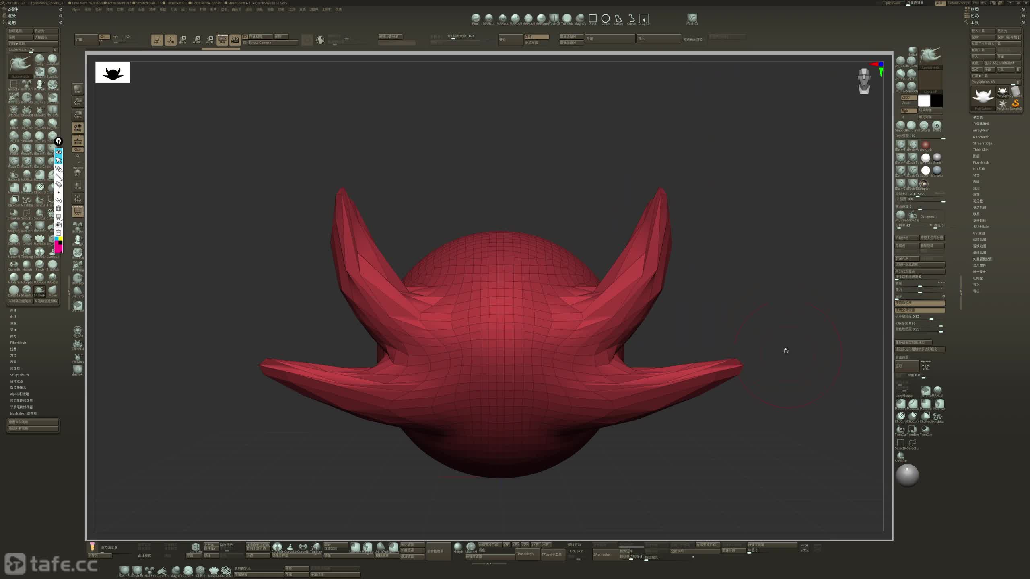The height and width of the screenshot is (579, 1030).
Task: Choose the Circle stroke selection icon
Action: click(x=606, y=19)
